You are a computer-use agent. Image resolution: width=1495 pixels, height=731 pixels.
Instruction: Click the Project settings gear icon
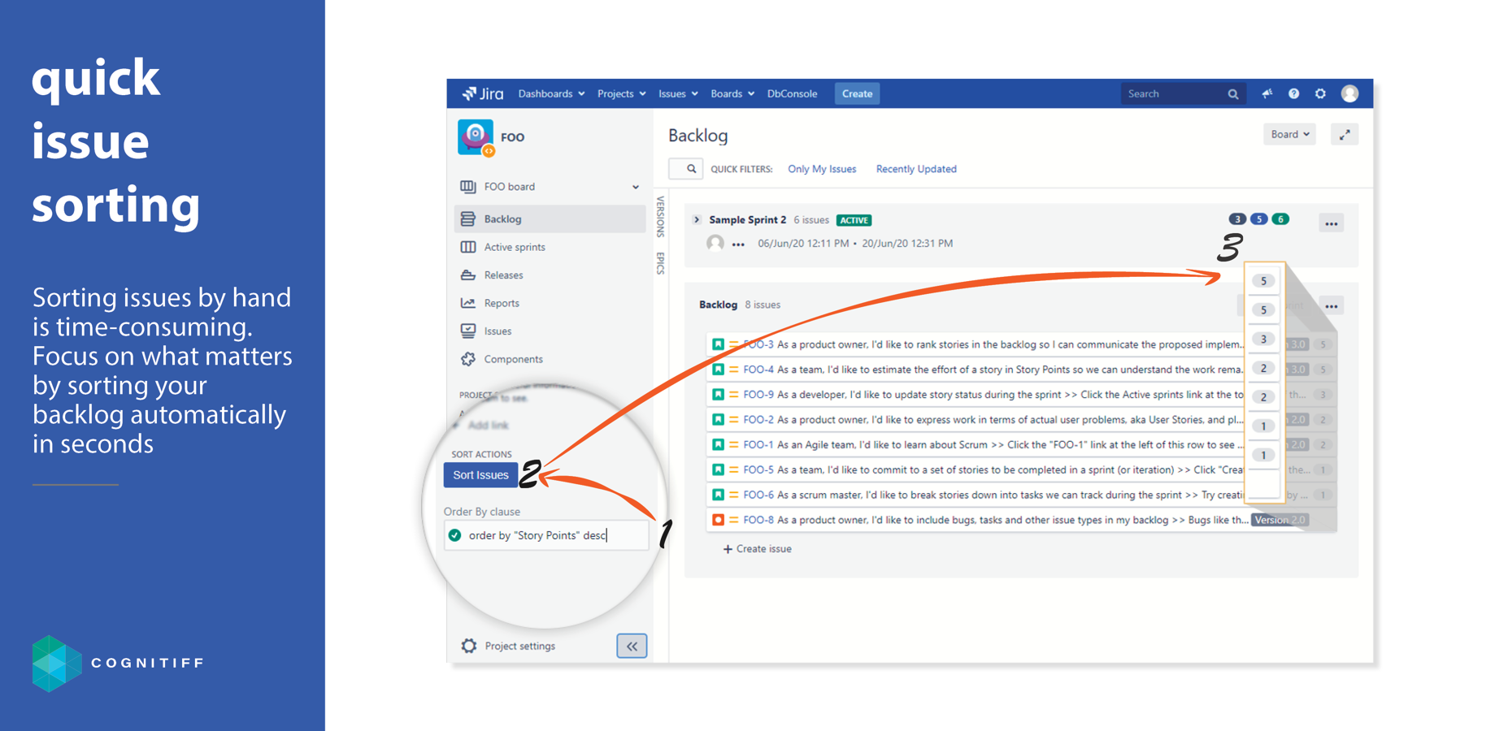(x=469, y=646)
